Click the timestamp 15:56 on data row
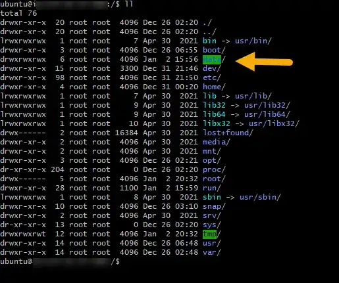The width and height of the screenshot is (339, 283). pyautogui.click(x=186, y=59)
